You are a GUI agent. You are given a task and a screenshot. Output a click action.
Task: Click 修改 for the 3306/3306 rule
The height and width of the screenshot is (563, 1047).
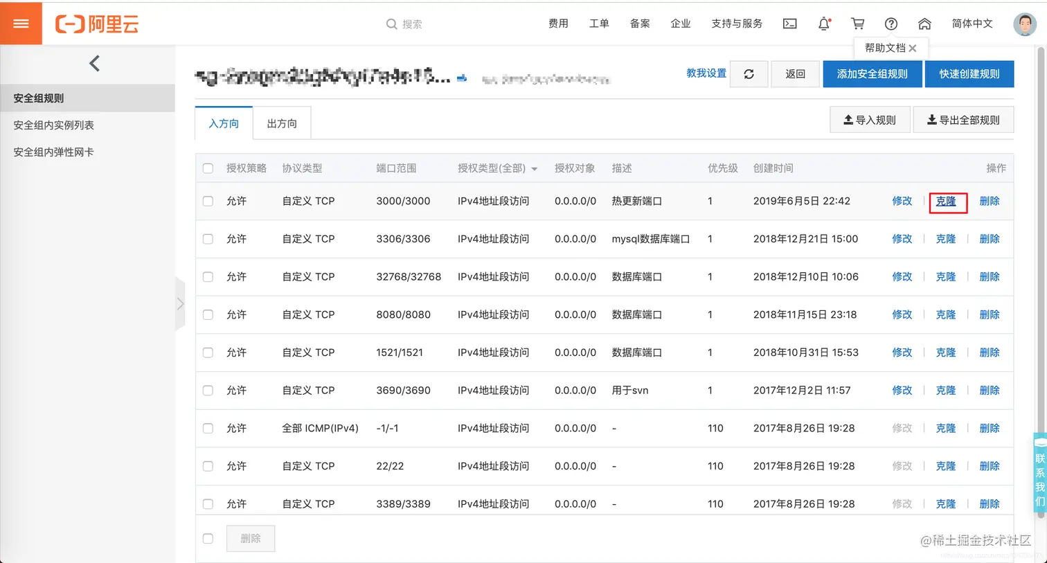pyautogui.click(x=902, y=239)
